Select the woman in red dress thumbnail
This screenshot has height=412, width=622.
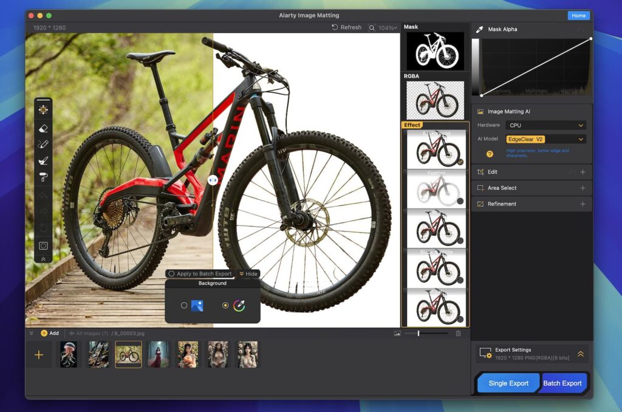158,354
